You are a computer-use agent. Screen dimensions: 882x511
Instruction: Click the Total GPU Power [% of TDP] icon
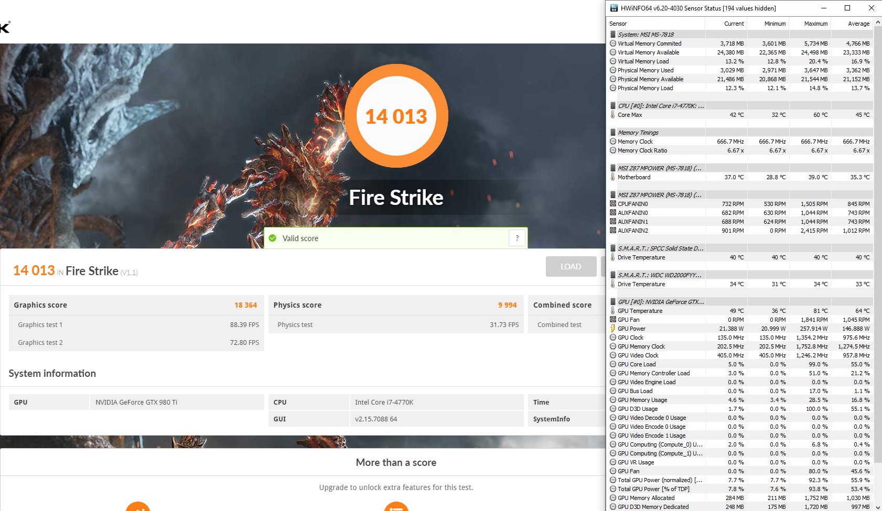tap(613, 489)
